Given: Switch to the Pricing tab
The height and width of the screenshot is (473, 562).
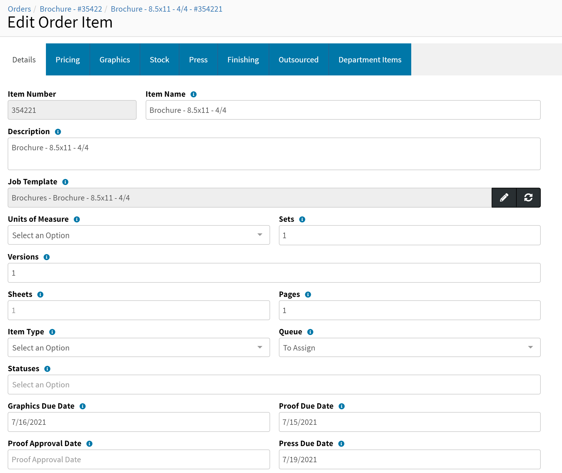Looking at the screenshot, I should (x=68, y=60).
